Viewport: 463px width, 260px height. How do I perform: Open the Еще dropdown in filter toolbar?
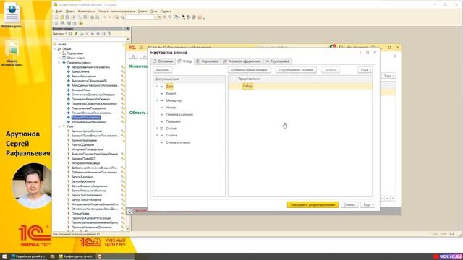(365, 70)
